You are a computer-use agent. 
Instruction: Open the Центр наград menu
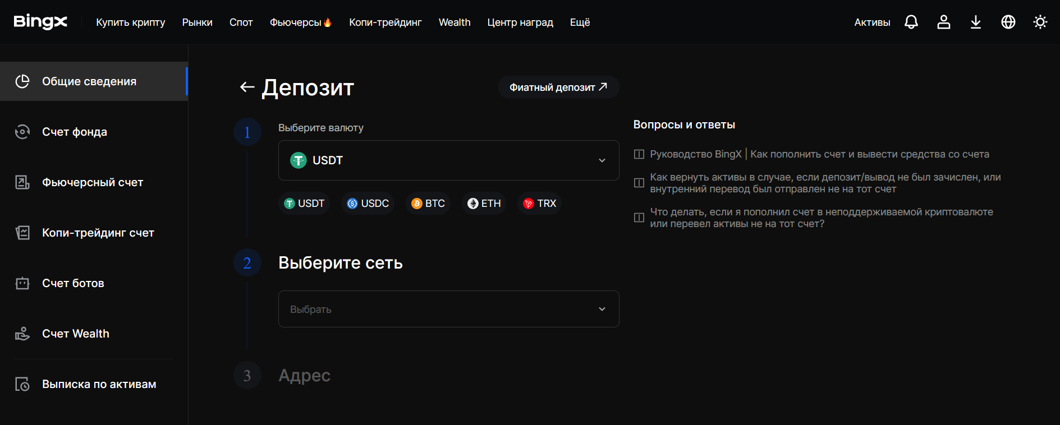pyautogui.click(x=520, y=22)
